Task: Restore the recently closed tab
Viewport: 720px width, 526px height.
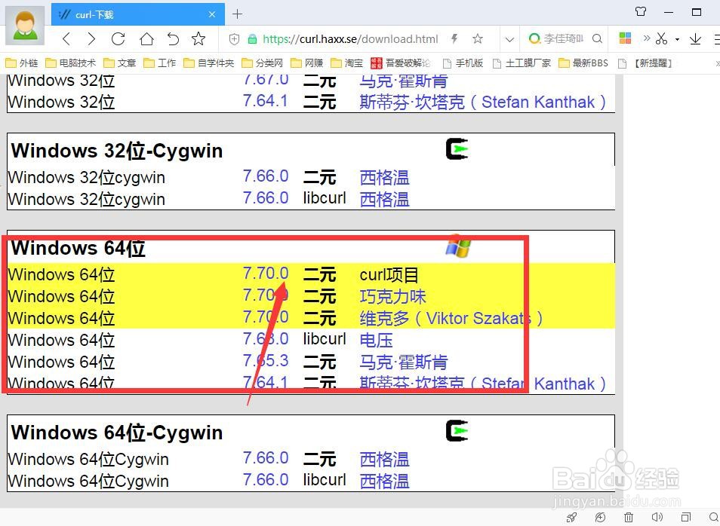Action: click(x=173, y=39)
